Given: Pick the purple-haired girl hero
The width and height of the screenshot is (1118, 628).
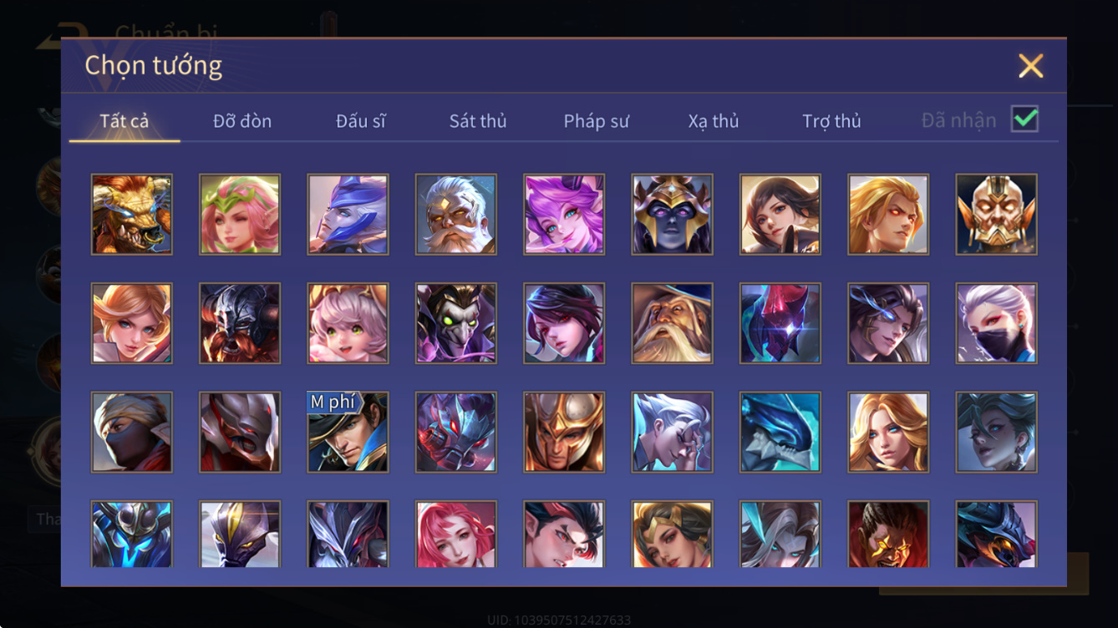Looking at the screenshot, I should click(564, 215).
